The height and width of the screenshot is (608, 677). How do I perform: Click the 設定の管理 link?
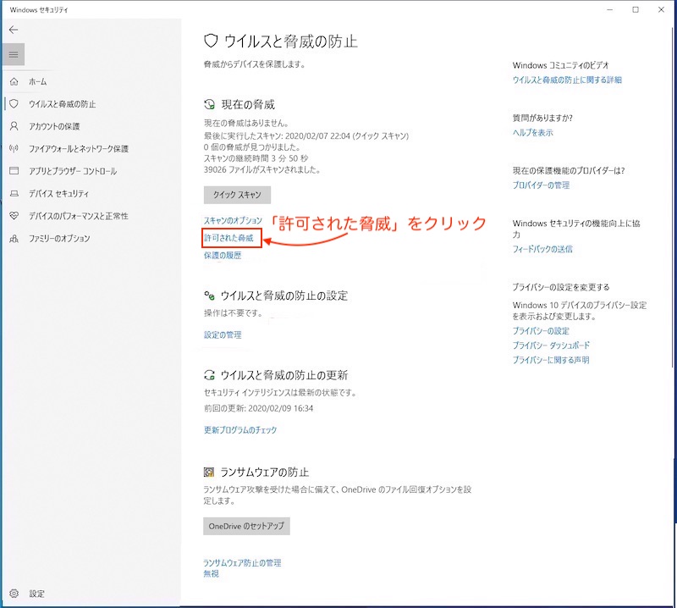coord(223,334)
